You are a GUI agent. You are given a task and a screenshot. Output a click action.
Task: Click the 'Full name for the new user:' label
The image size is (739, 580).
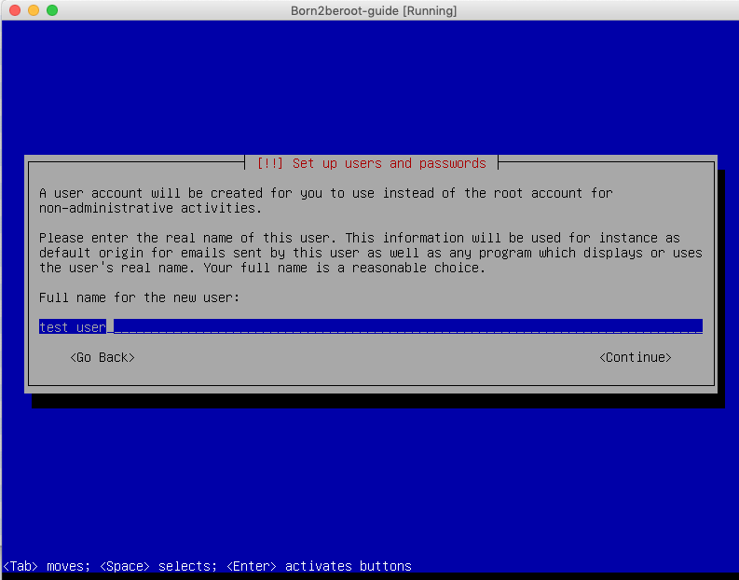tap(139, 297)
